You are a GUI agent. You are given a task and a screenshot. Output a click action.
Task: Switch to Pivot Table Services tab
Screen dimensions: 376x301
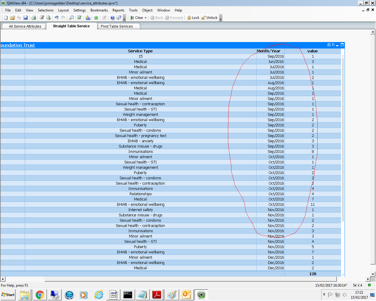click(x=117, y=26)
